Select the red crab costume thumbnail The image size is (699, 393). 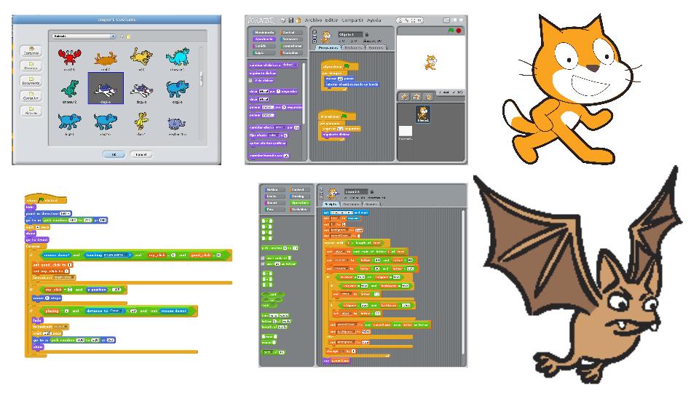coord(70,57)
